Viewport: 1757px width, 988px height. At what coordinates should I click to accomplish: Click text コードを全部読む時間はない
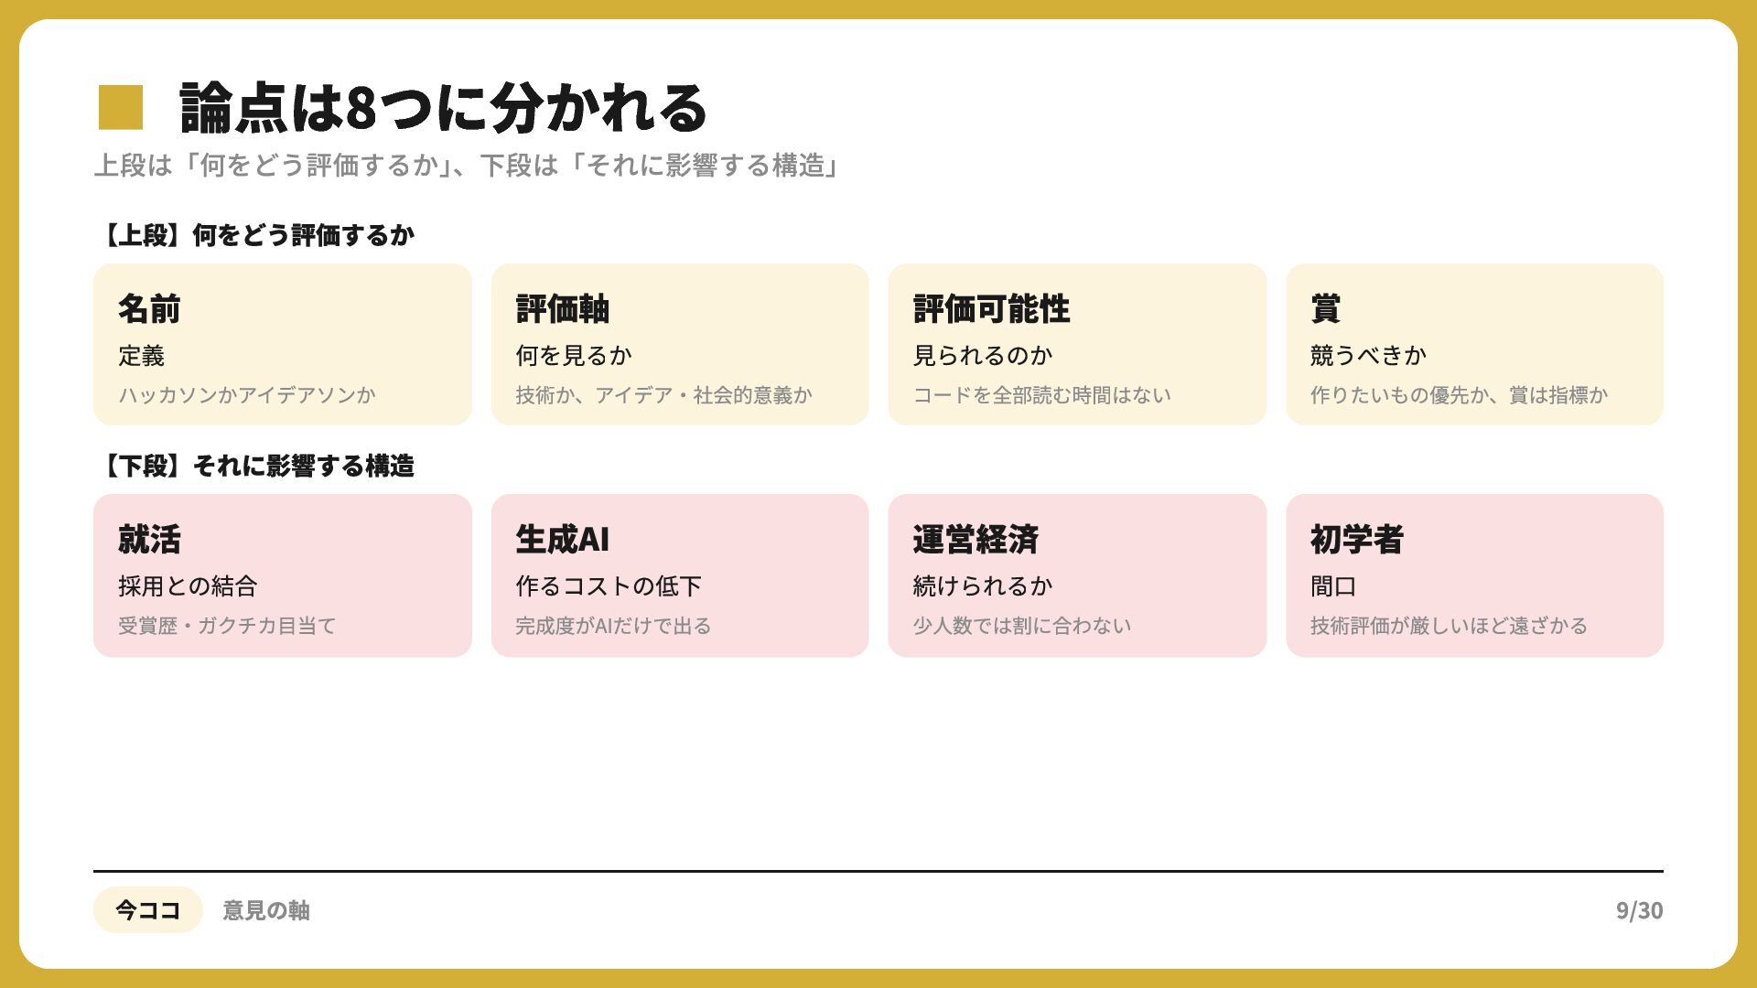click(1042, 395)
